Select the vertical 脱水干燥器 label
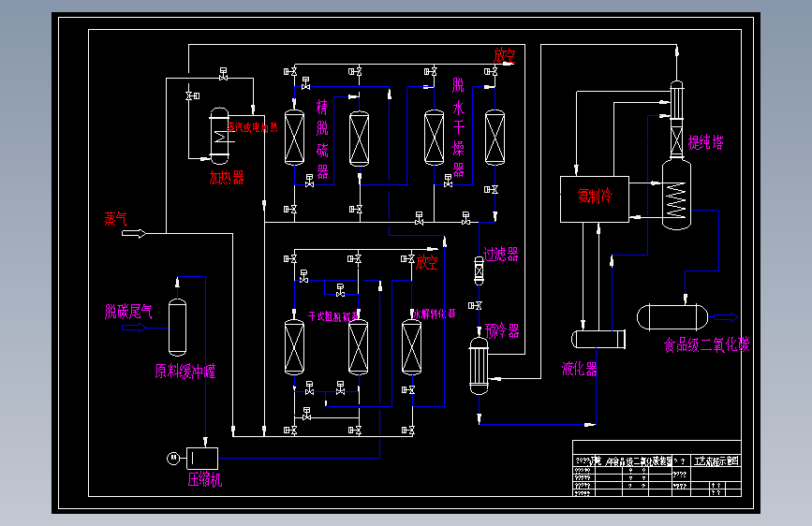Viewport: 812px width, 526px height. (x=458, y=128)
